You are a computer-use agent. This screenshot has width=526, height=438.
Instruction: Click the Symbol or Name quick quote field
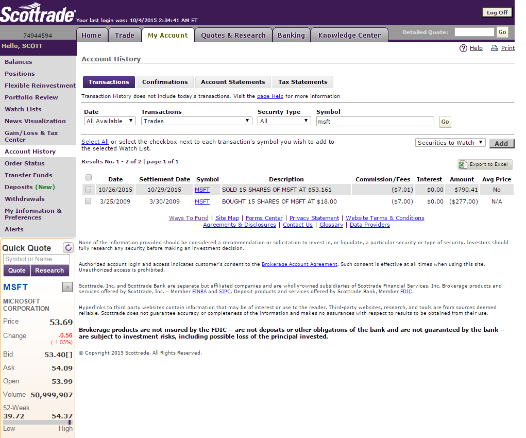pyautogui.click(x=37, y=259)
